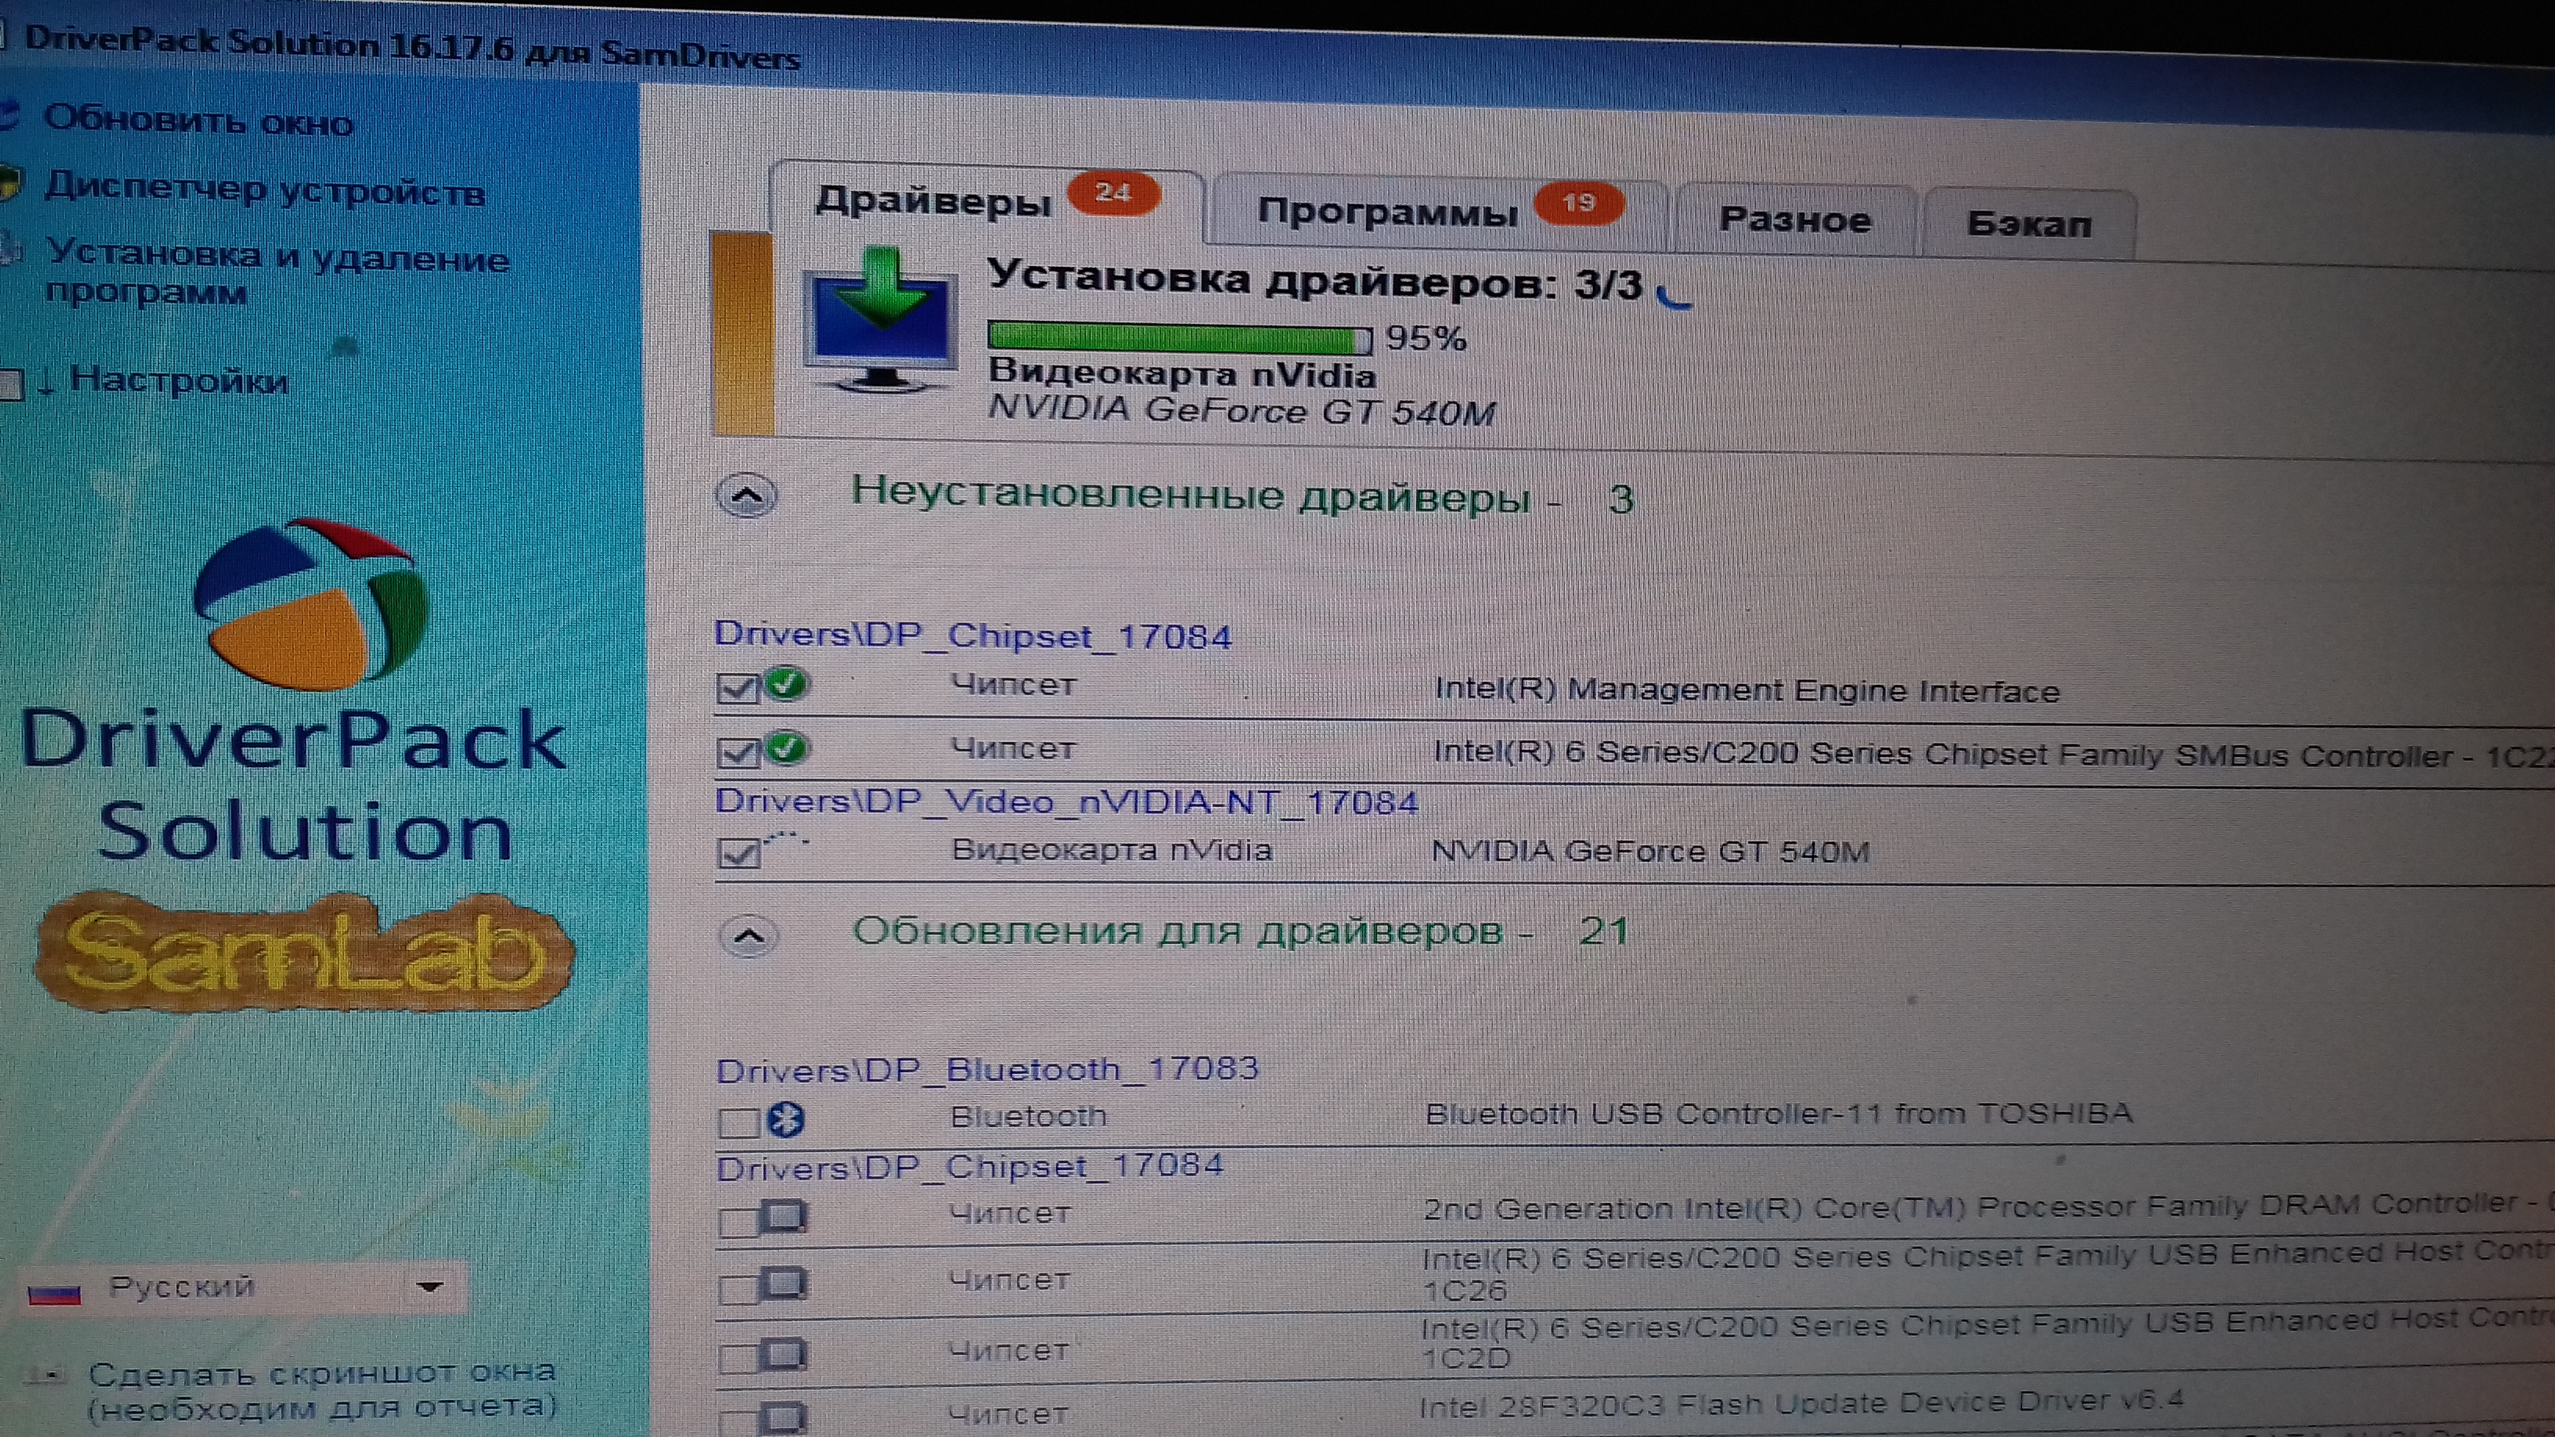Collapse the Обновления для драйверов section
This screenshot has width=2555, height=1437.
coord(749,935)
